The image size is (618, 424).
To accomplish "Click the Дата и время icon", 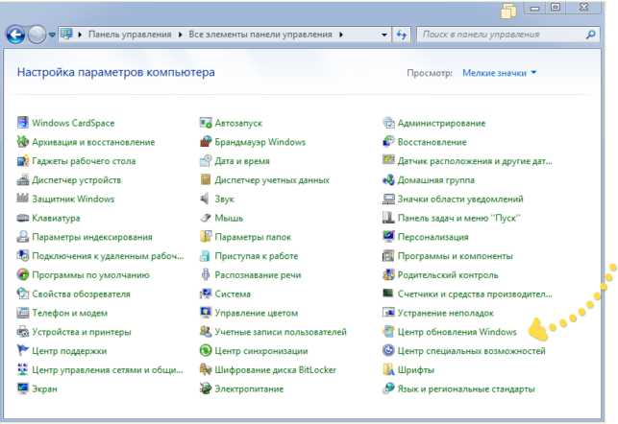I will point(206,160).
